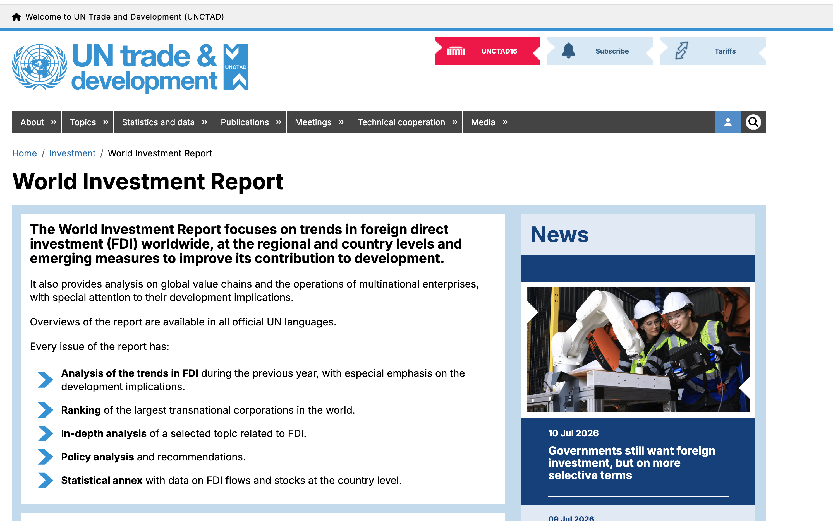Click the 'In-depth analysis' bullet text
833x521 pixels.
pos(104,433)
